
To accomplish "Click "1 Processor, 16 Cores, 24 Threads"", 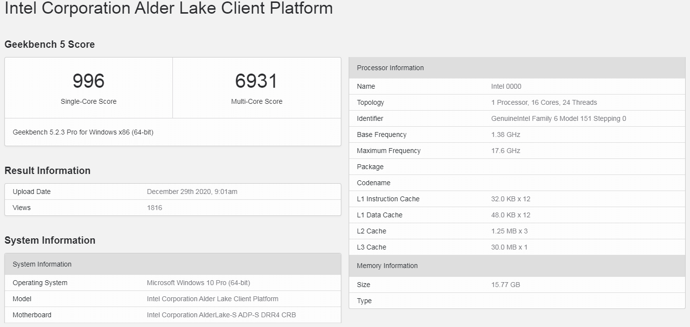I will point(544,102).
